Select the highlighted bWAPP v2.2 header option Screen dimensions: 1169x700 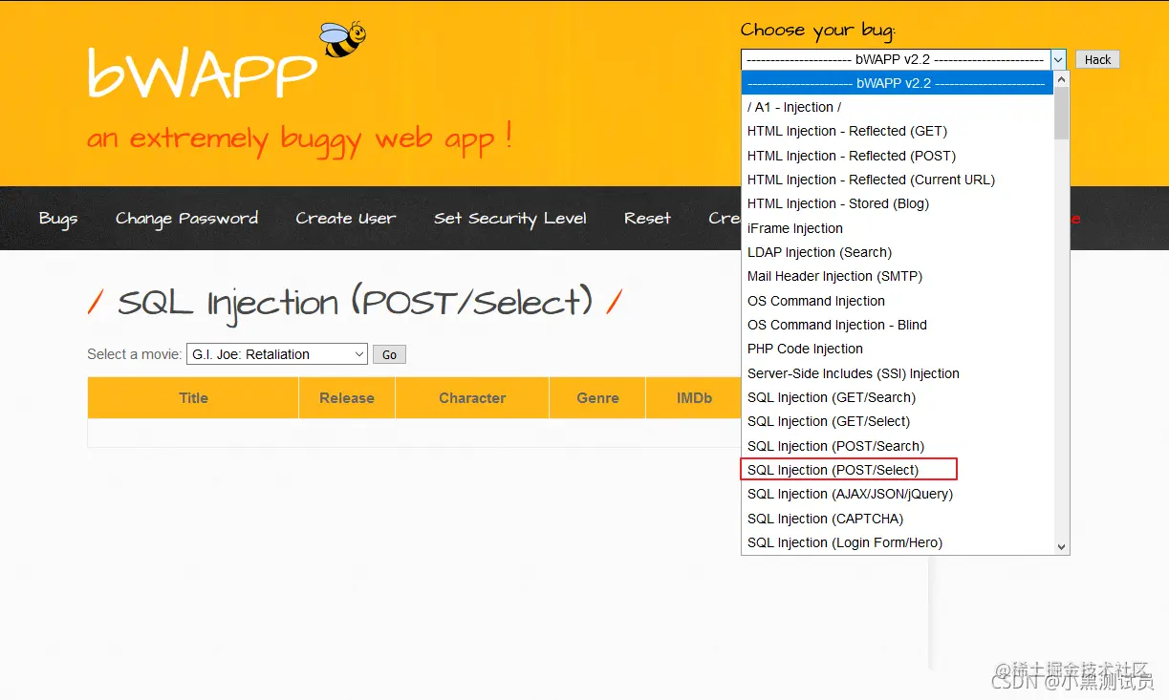point(898,83)
